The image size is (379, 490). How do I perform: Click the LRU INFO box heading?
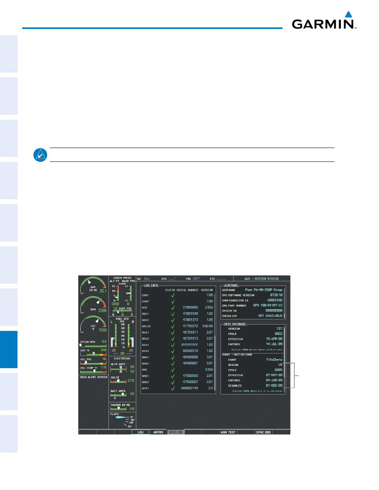click(151, 285)
